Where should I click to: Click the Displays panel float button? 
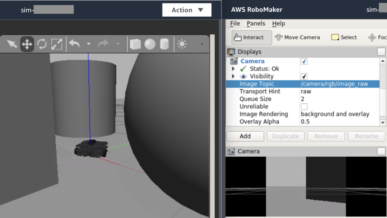click(381, 51)
